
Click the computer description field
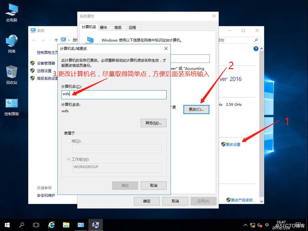coord(190,59)
